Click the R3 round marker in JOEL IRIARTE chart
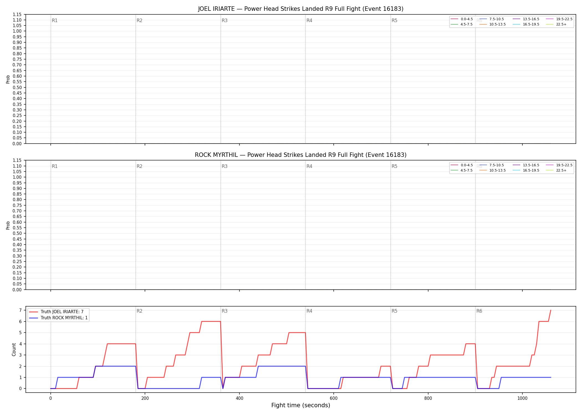This screenshot has width=582, height=415. (x=224, y=20)
